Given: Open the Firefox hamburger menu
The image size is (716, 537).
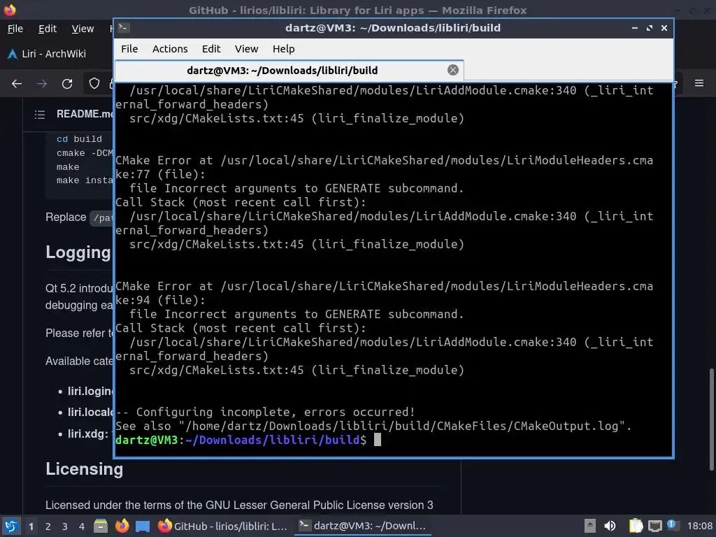Looking at the screenshot, I should 699,83.
